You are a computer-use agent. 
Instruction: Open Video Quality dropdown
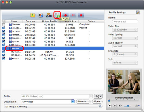(125, 38)
